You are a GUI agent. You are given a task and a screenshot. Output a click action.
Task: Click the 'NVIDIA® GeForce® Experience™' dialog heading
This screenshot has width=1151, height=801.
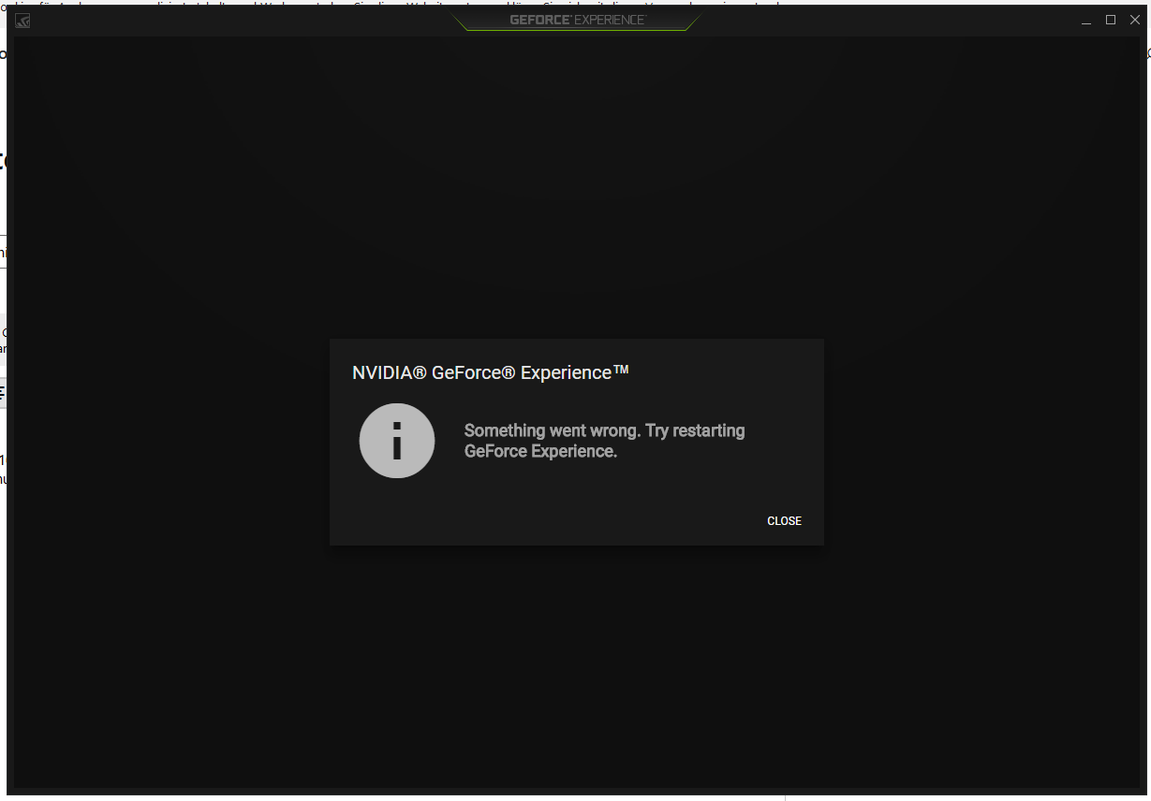pos(491,372)
